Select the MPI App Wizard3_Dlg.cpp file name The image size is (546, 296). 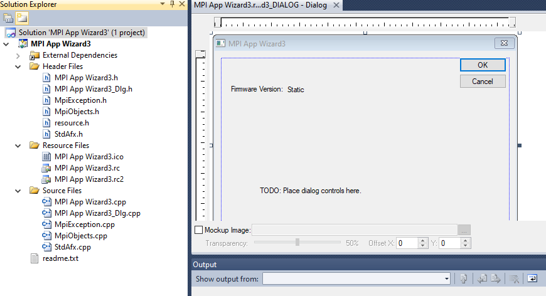[x=97, y=213]
